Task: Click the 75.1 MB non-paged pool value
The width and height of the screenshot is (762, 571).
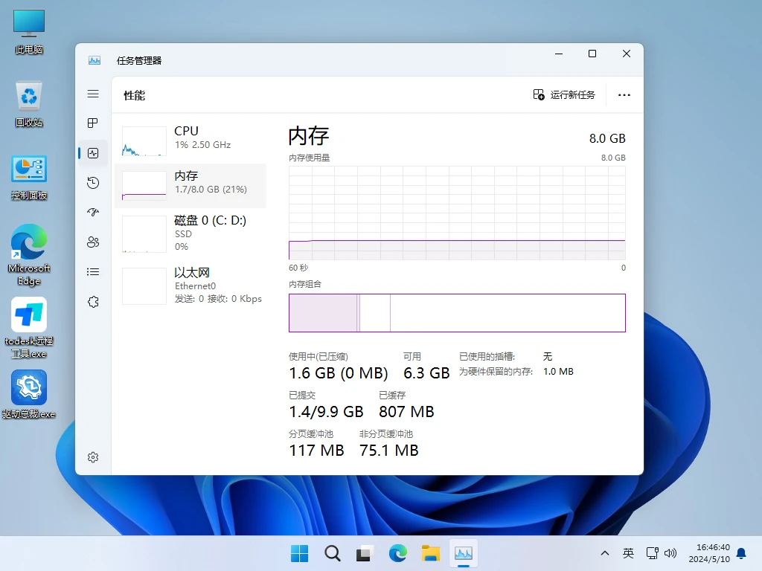Action: (x=388, y=451)
